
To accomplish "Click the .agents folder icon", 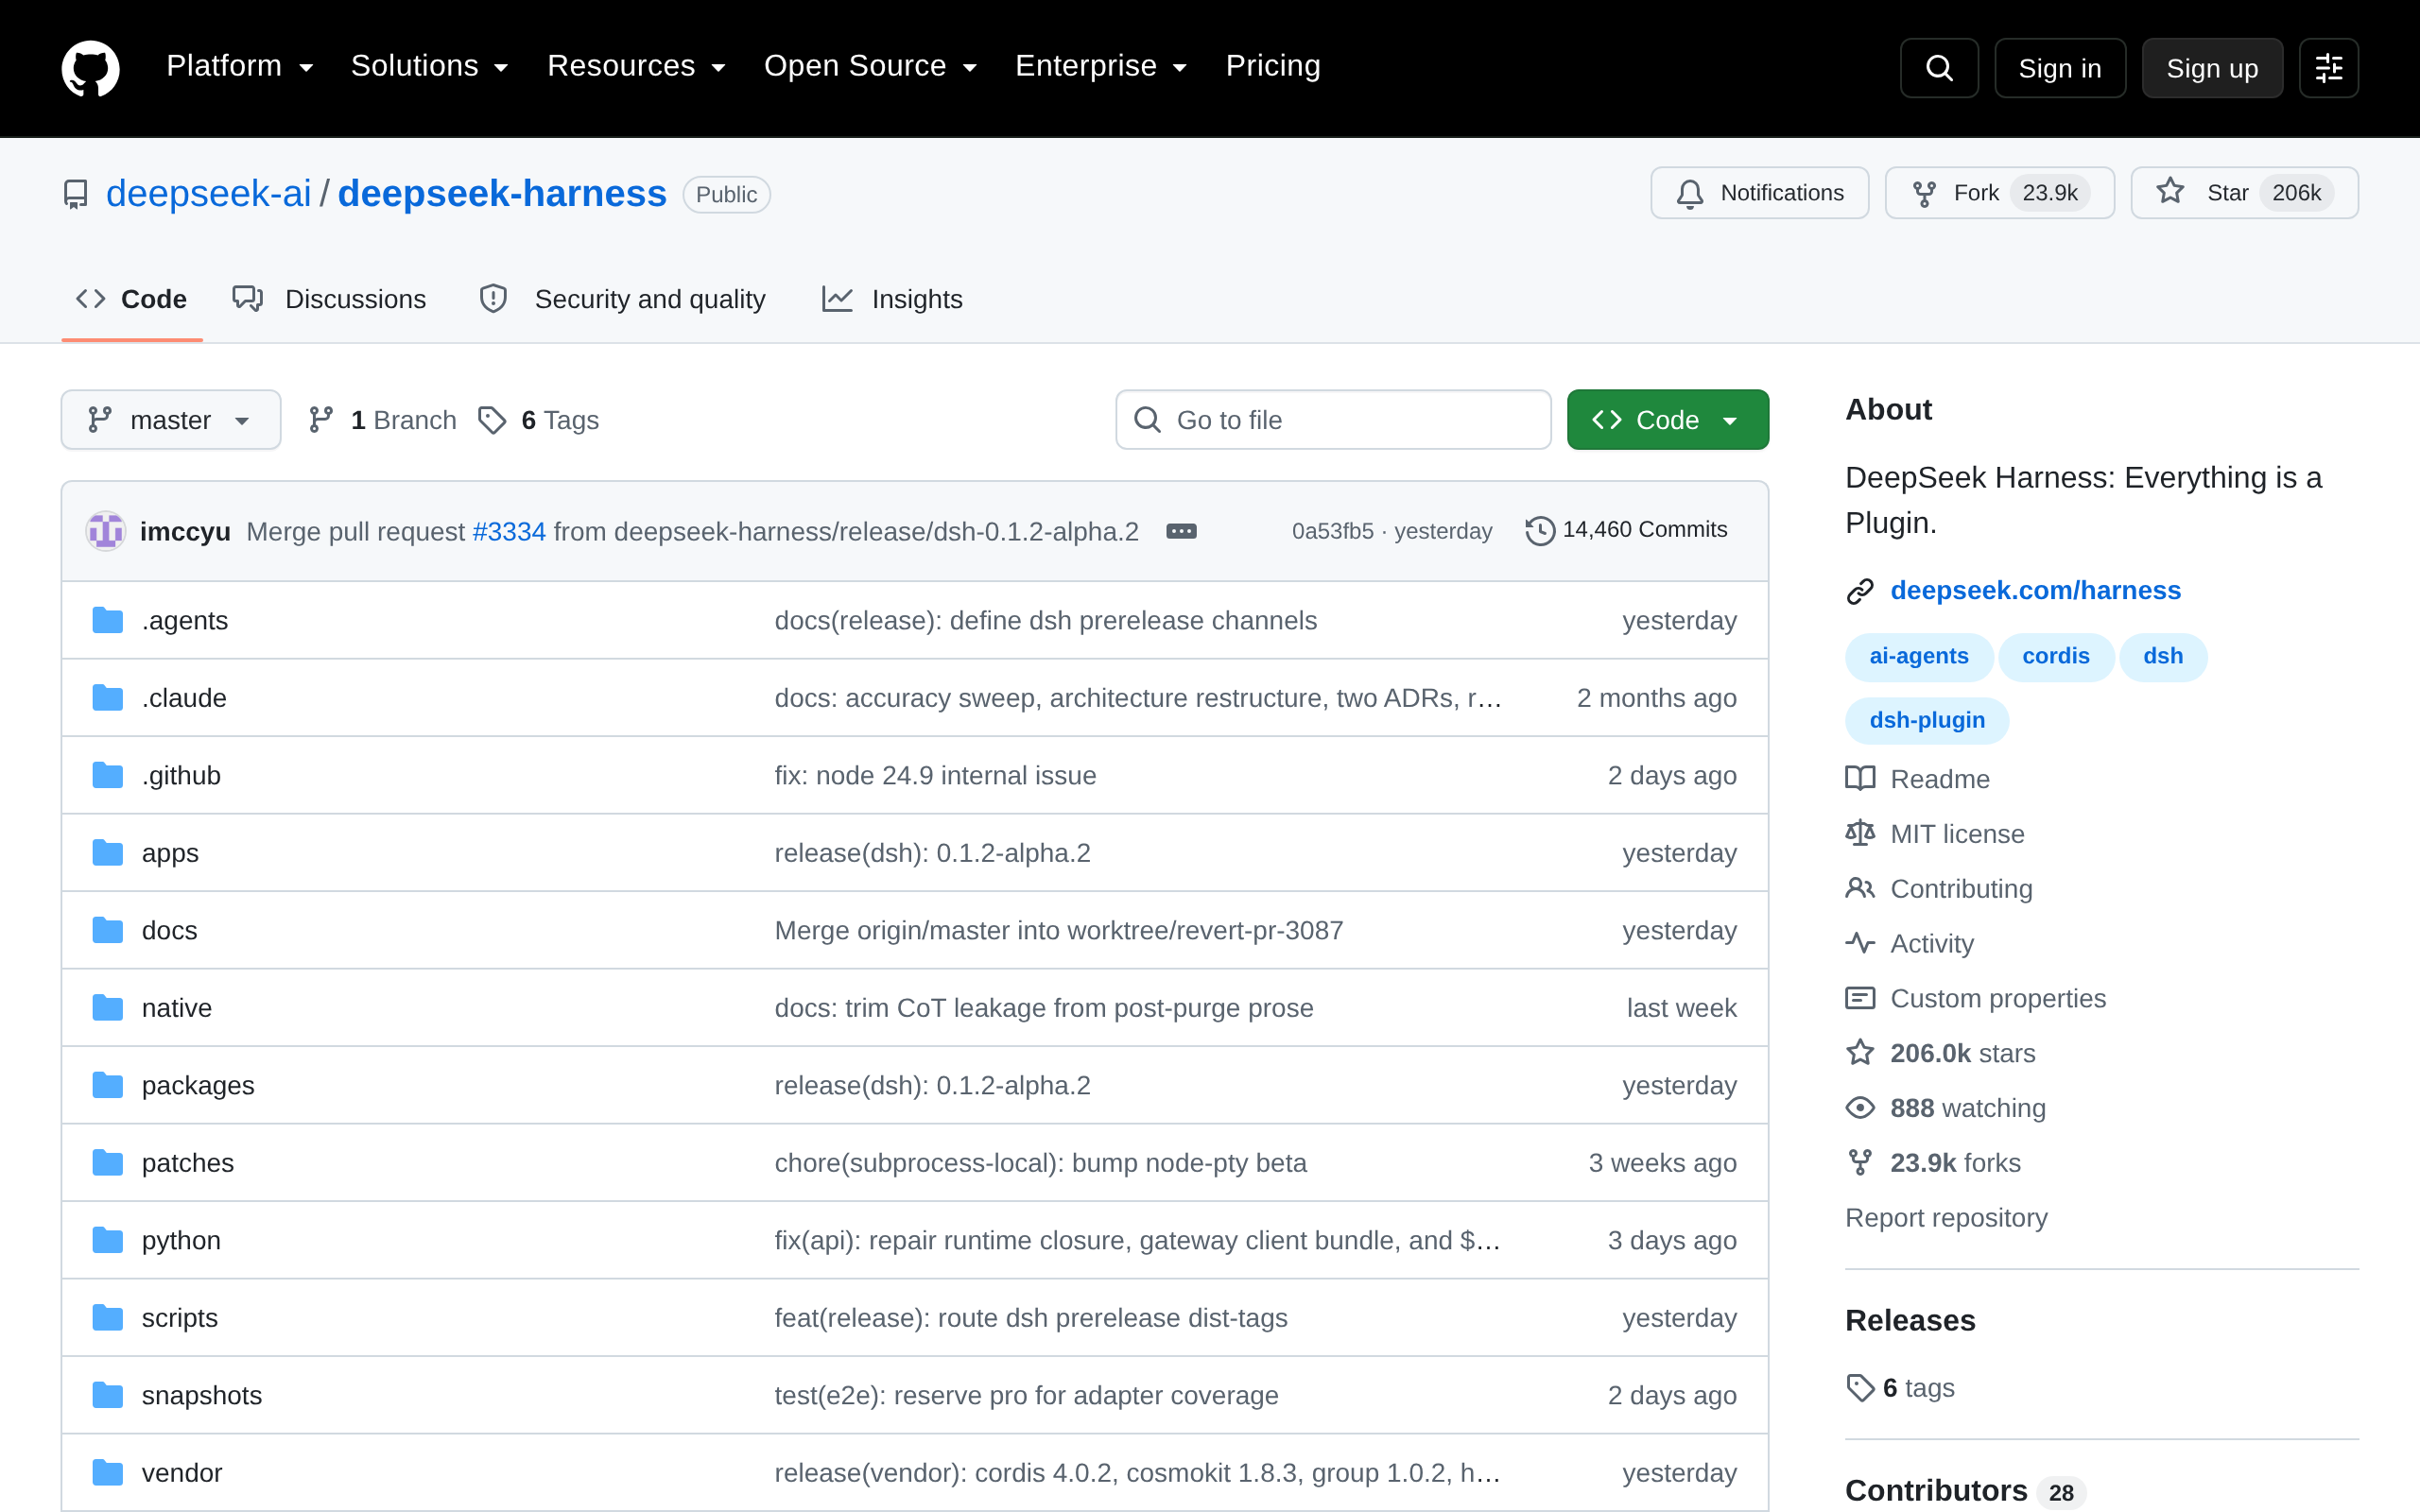I will click(107, 620).
